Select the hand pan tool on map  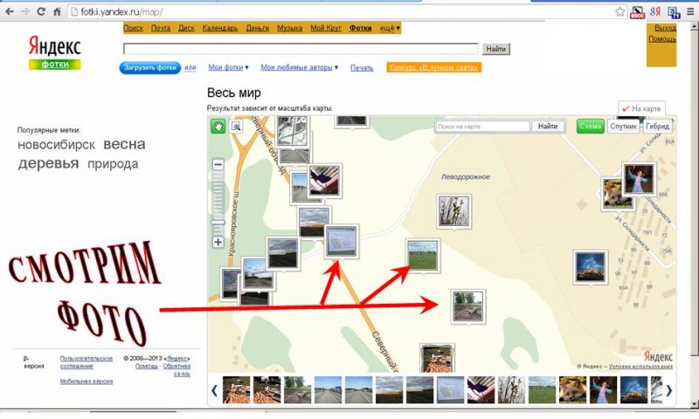(x=218, y=127)
